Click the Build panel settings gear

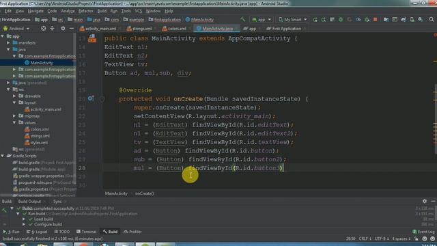click(x=424, y=201)
